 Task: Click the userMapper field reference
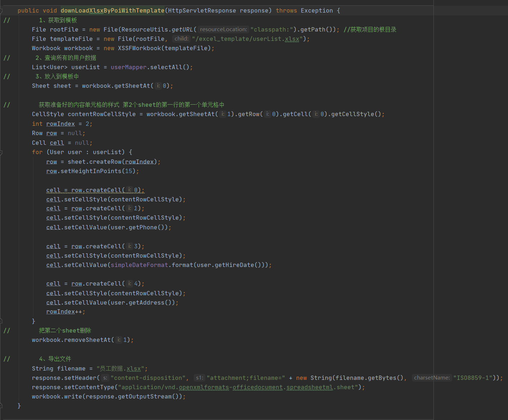pos(129,67)
